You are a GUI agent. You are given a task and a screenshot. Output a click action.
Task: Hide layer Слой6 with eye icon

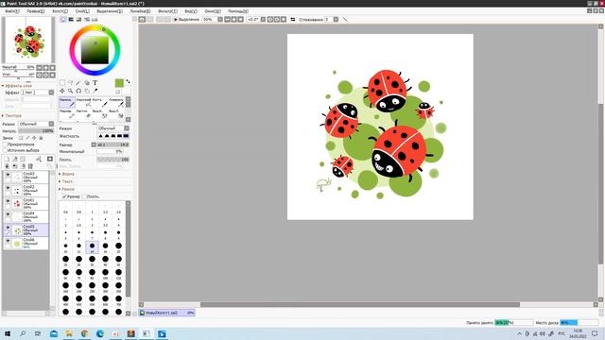8,241
